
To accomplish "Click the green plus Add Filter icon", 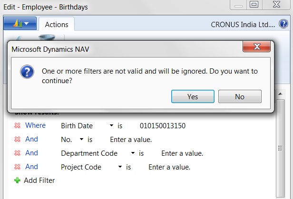I will pos(17,180).
